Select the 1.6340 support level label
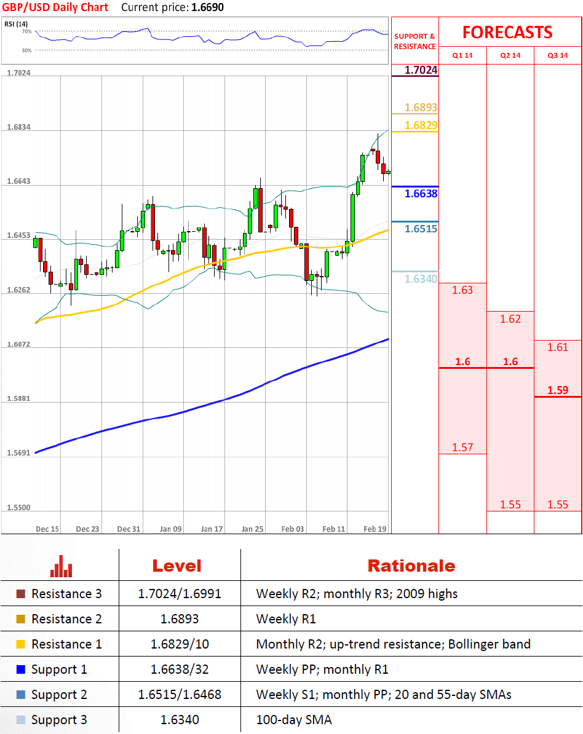The width and height of the screenshot is (583, 734). pyautogui.click(x=421, y=279)
